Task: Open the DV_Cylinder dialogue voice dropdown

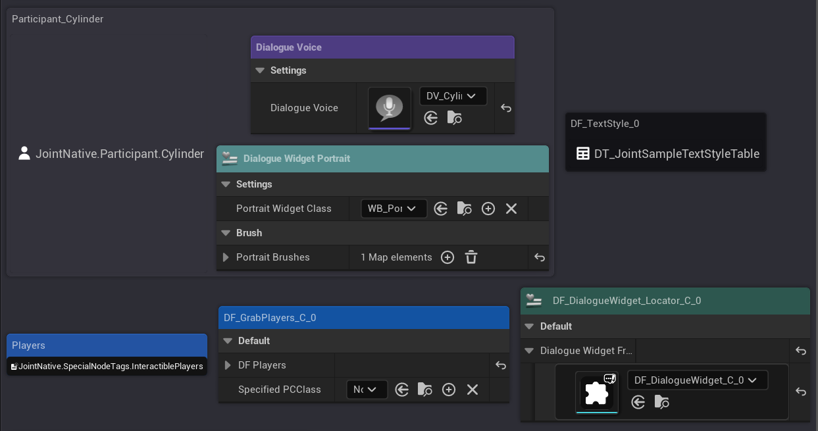Action: [x=453, y=96]
